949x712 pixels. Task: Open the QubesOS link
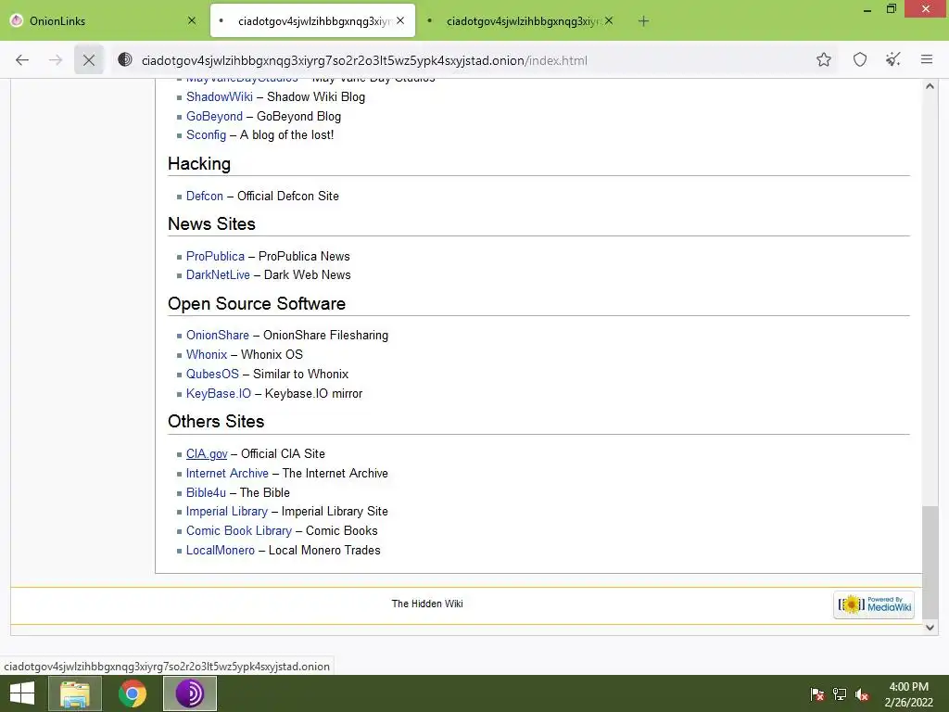coord(212,375)
